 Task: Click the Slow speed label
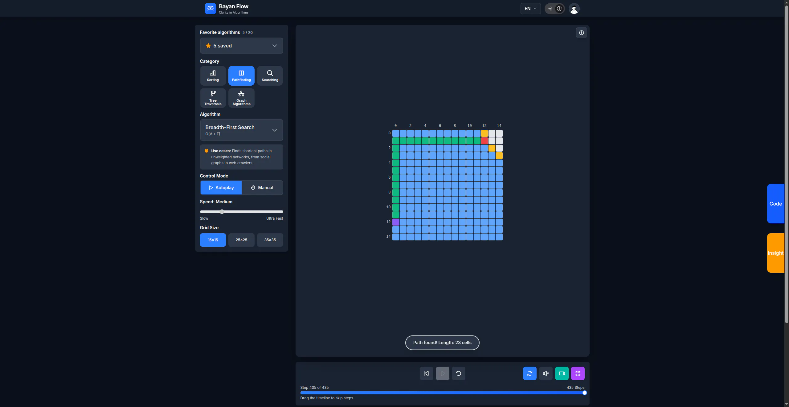pyautogui.click(x=204, y=218)
